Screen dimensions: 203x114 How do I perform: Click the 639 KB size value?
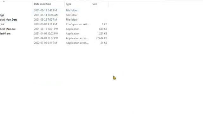(x=103, y=29)
